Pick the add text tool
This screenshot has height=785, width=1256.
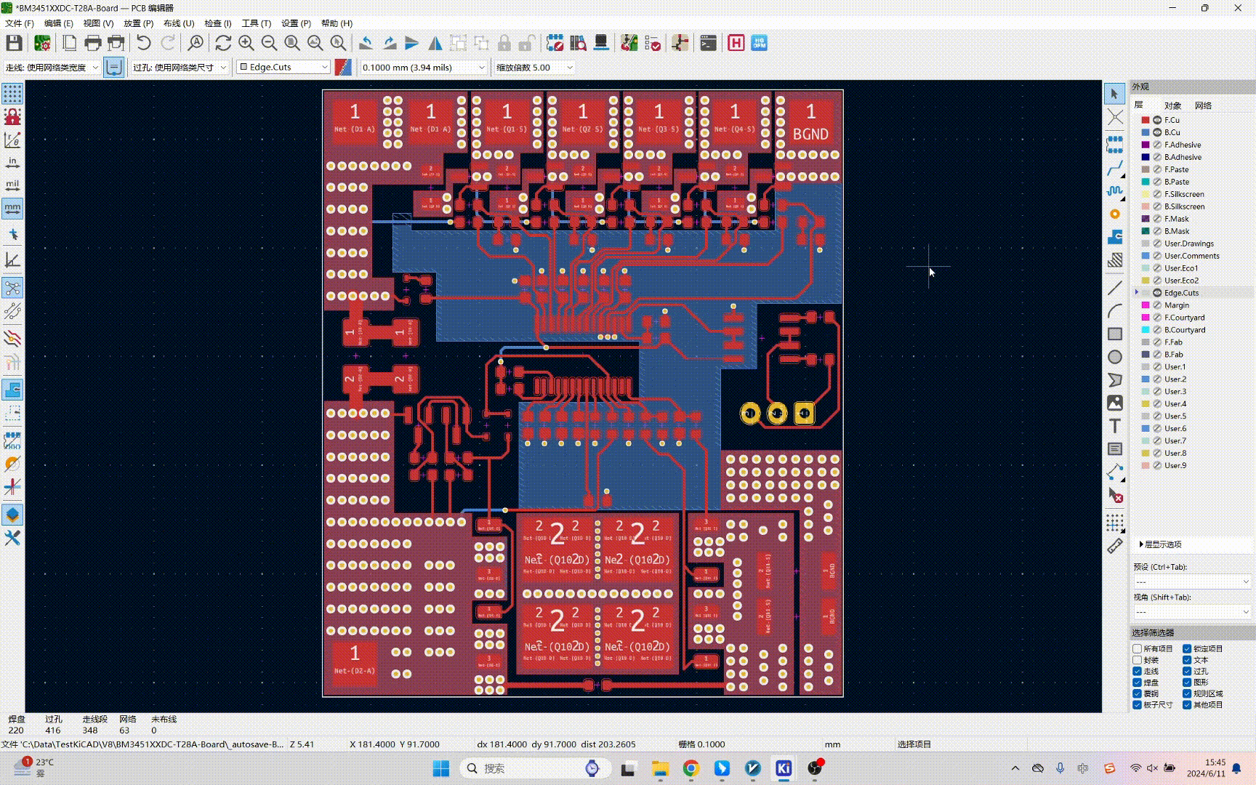[1114, 426]
